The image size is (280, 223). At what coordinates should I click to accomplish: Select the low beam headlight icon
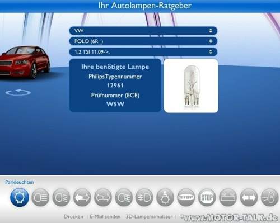(x=61, y=197)
